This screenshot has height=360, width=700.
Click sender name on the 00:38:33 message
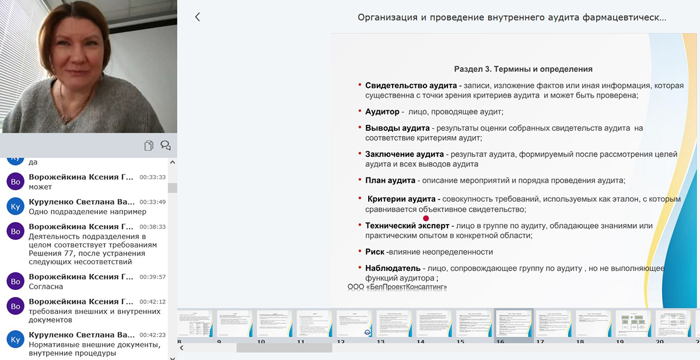tap(81, 226)
